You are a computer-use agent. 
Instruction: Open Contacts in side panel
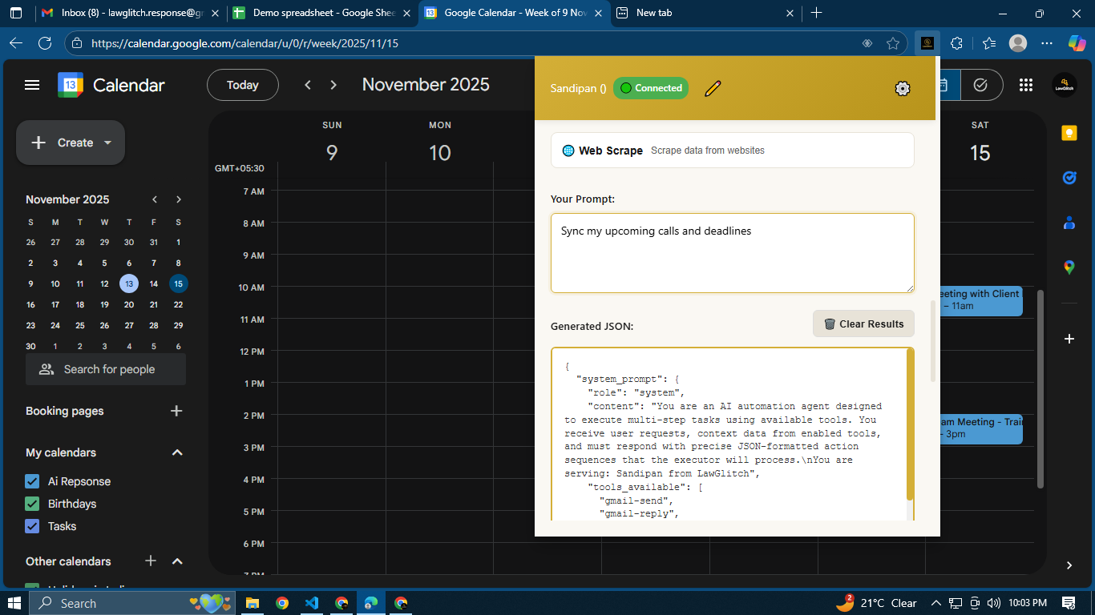[x=1069, y=223]
